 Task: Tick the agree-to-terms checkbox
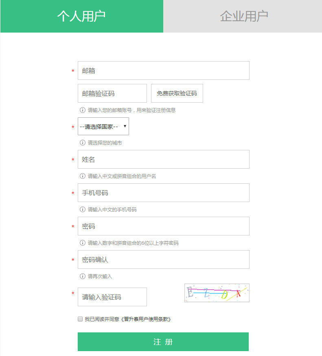pos(80,319)
